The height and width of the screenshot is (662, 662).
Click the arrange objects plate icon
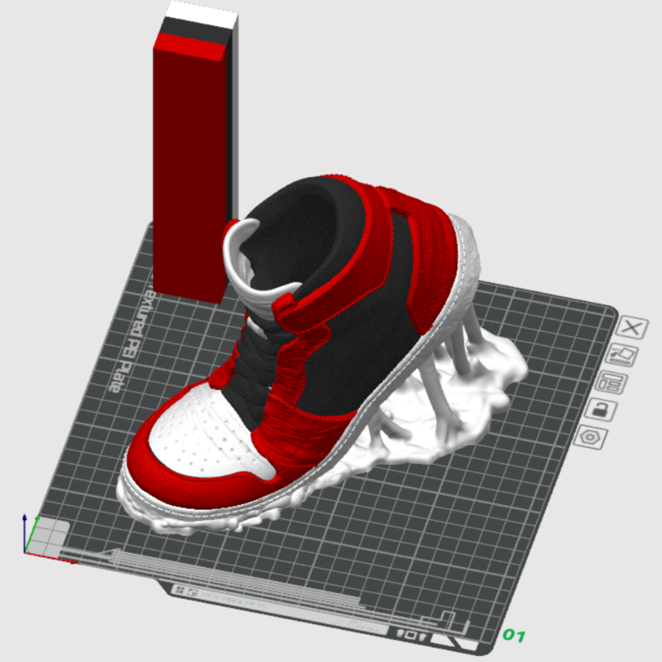tap(611, 382)
